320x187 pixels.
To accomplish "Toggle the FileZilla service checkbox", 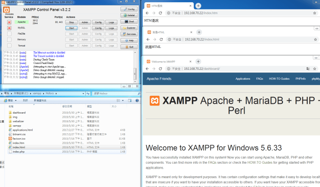I will pos(9,34).
